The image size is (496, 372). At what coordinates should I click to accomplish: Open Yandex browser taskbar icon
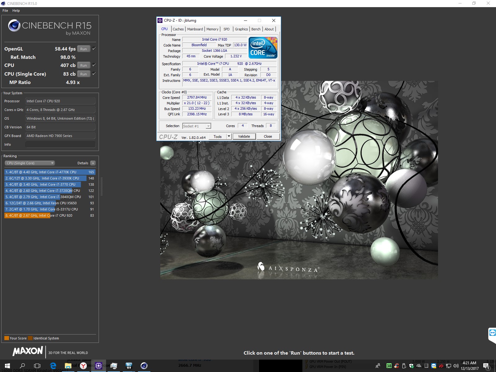click(x=83, y=366)
